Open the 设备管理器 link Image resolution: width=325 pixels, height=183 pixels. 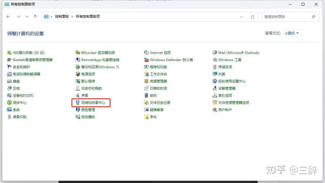pos(227,88)
